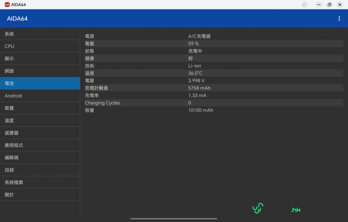Go to the 編解碼 section

coord(40,158)
